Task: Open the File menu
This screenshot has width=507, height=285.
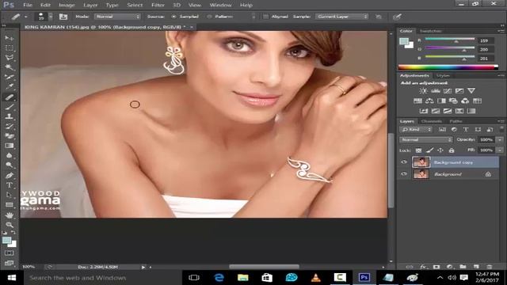Action: tap(28, 6)
